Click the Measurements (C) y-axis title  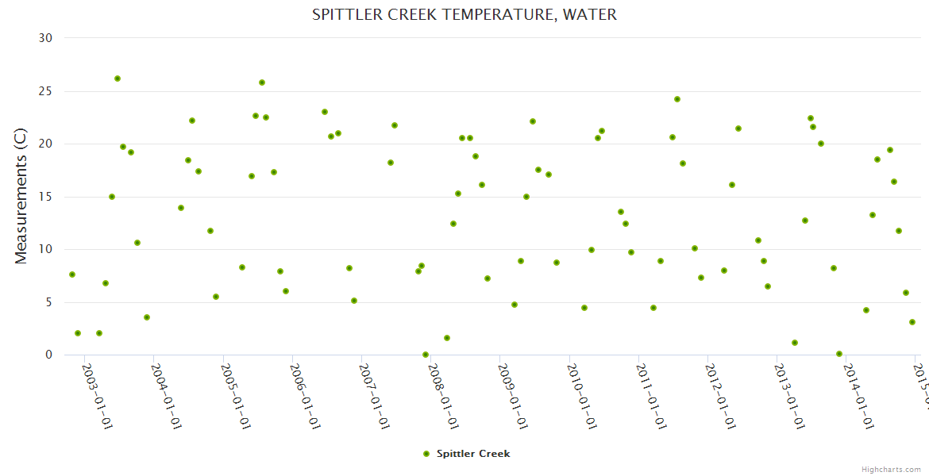coord(21,197)
